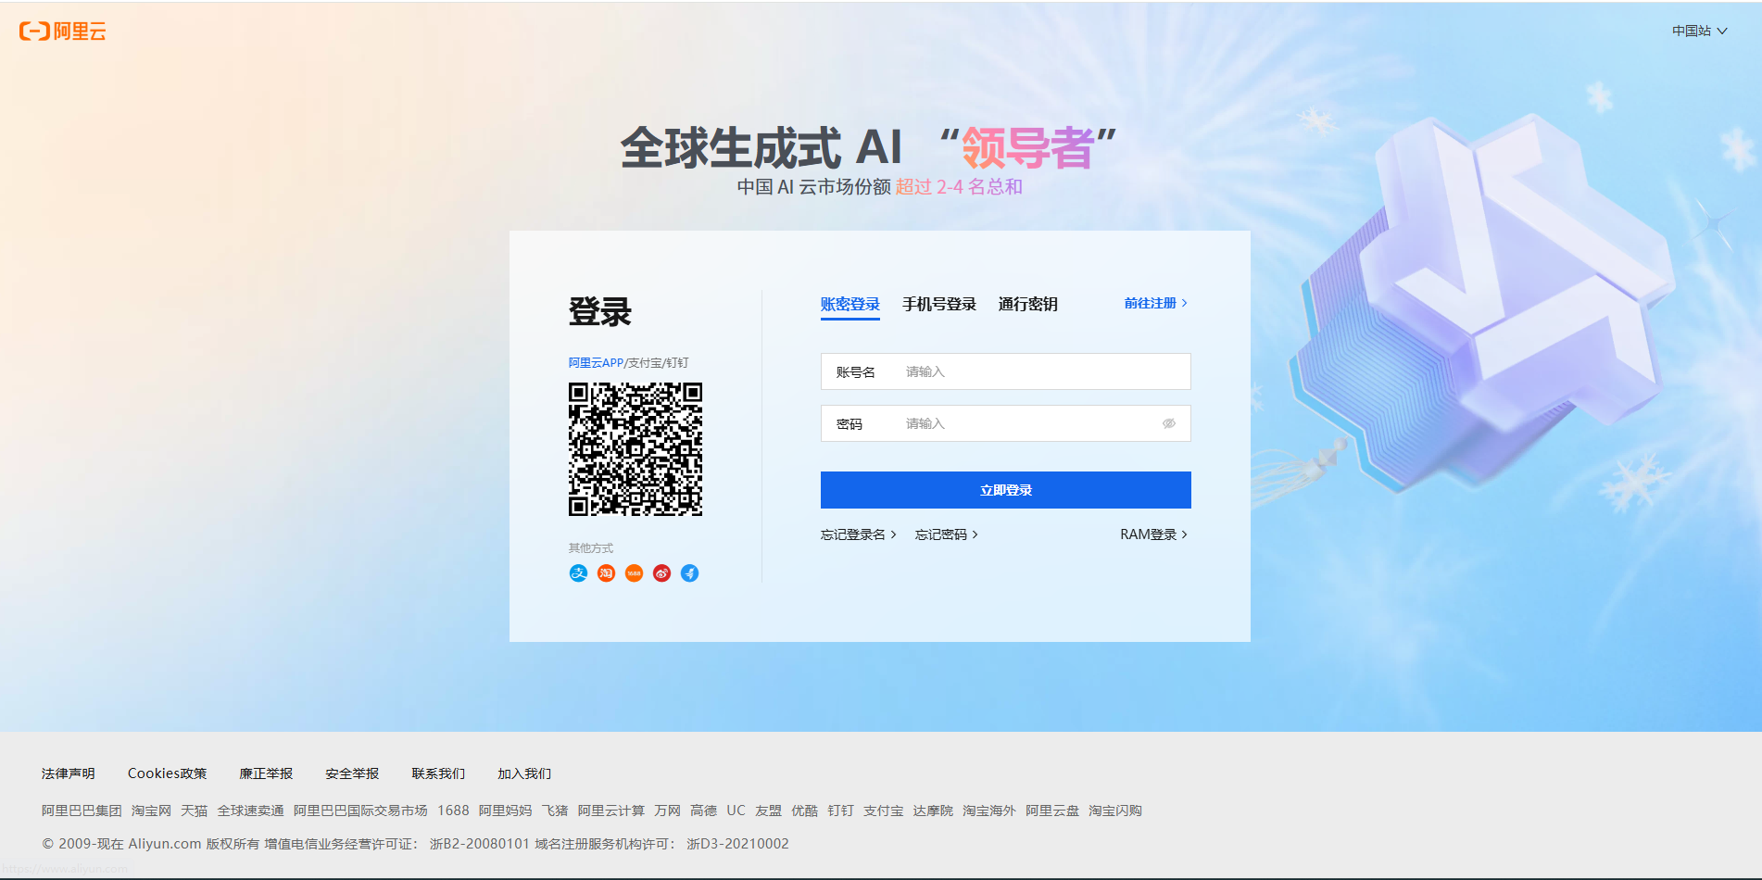Switch to 通行密钥 tab

[x=1027, y=303]
